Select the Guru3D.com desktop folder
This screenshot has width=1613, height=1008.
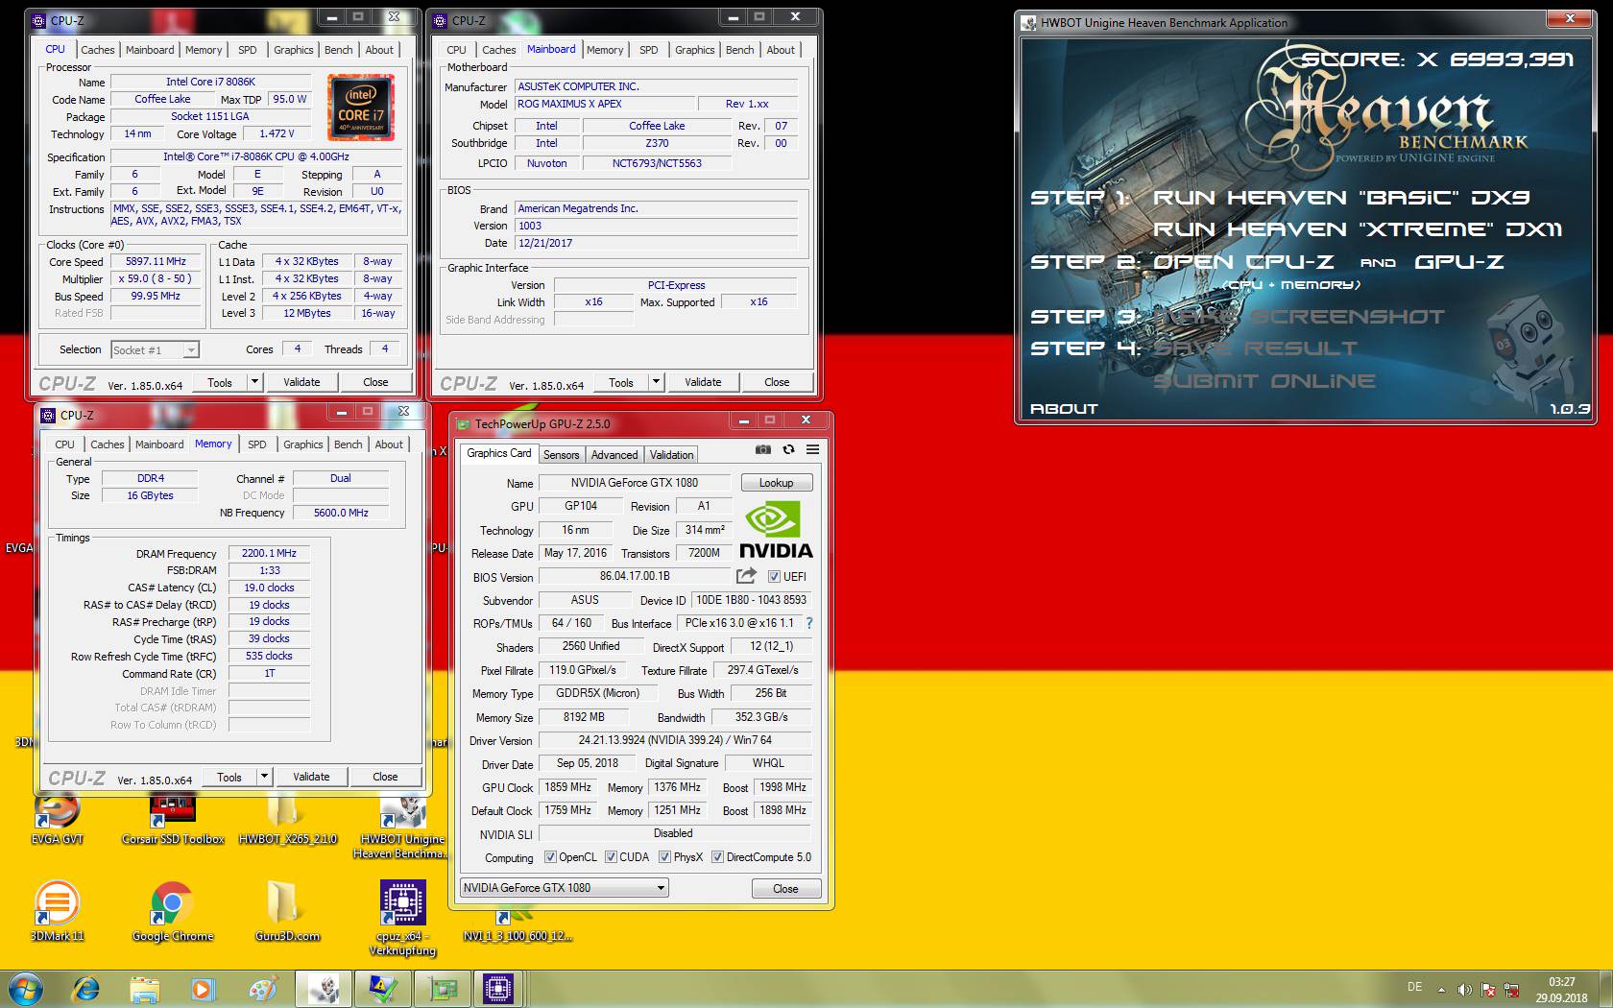point(287,910)
